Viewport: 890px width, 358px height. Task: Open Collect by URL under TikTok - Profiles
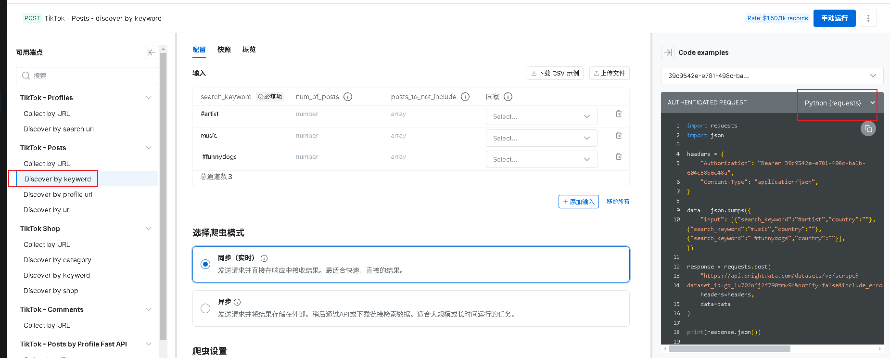click(x=47, y=114)
